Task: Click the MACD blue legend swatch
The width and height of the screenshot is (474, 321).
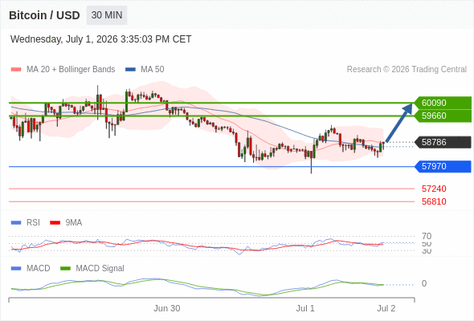Action: pos(16,269)
